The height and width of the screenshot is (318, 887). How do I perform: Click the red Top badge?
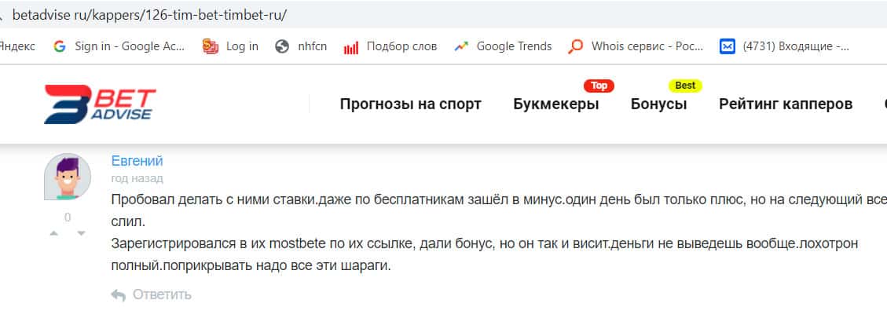599,86
